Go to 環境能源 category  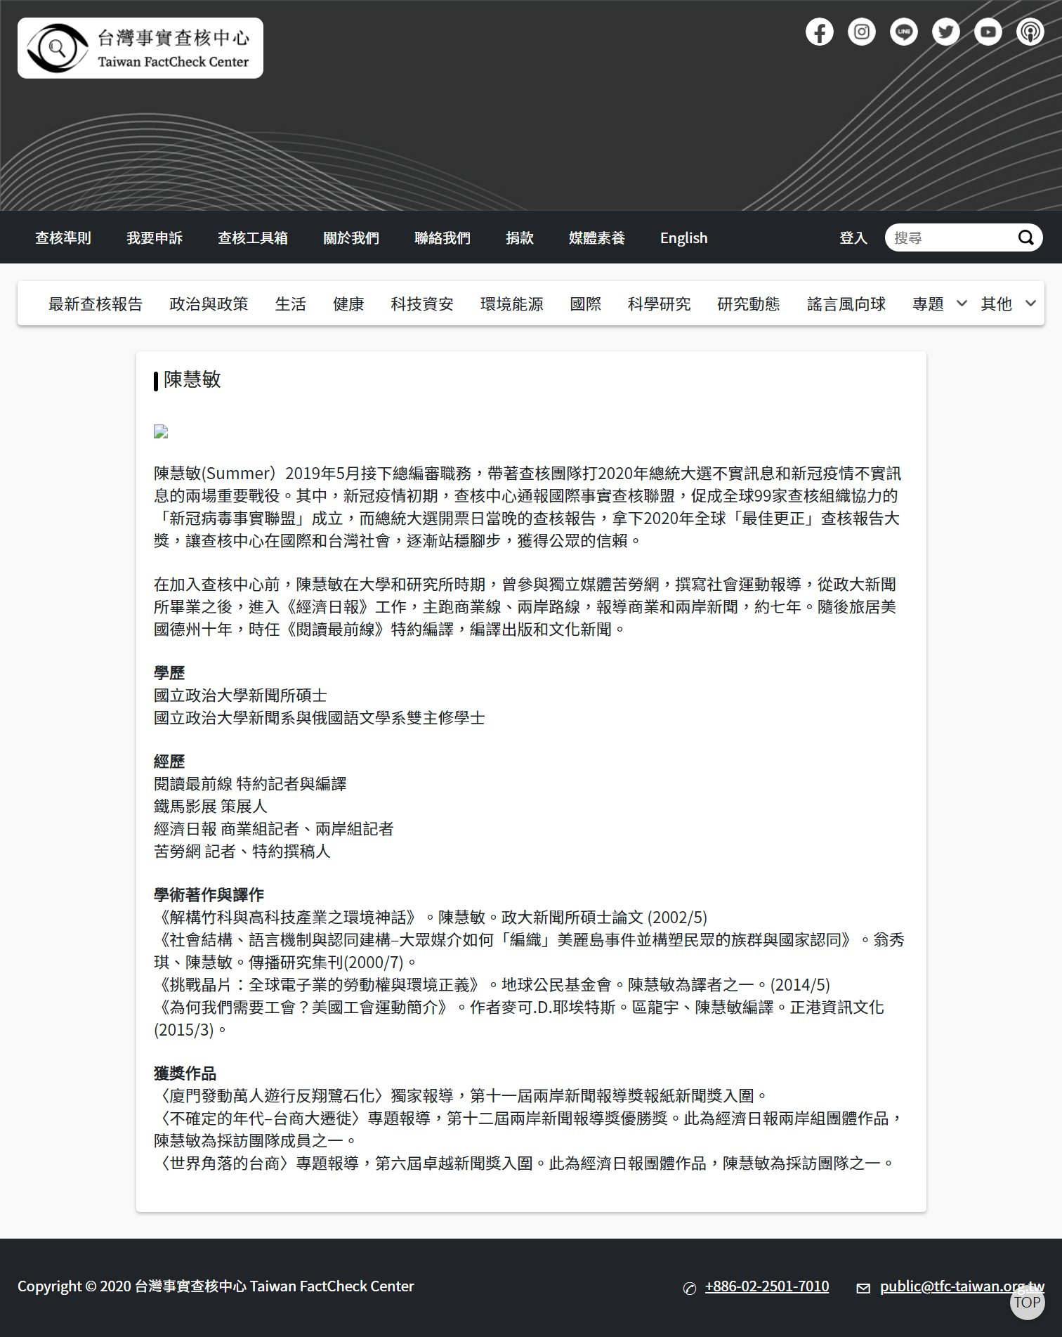pyautogui.click(x=512, y=304)
